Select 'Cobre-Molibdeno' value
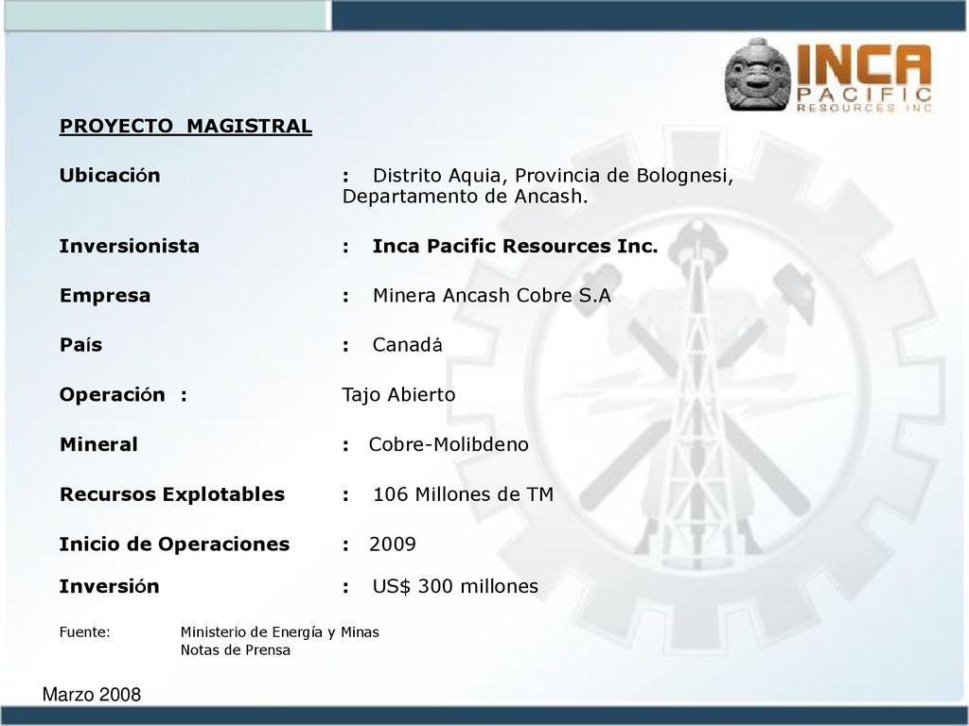This screenshot has height=726, width=969. [x=449, y=444]
